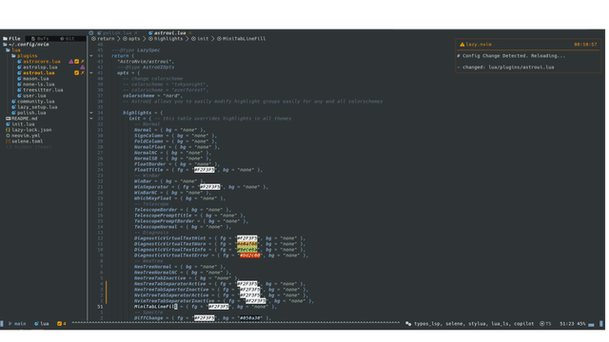The height and width of the screenshot is (342, 609).
Task: Click the git branch 'main' in statusline
Action: pos(17,324)
